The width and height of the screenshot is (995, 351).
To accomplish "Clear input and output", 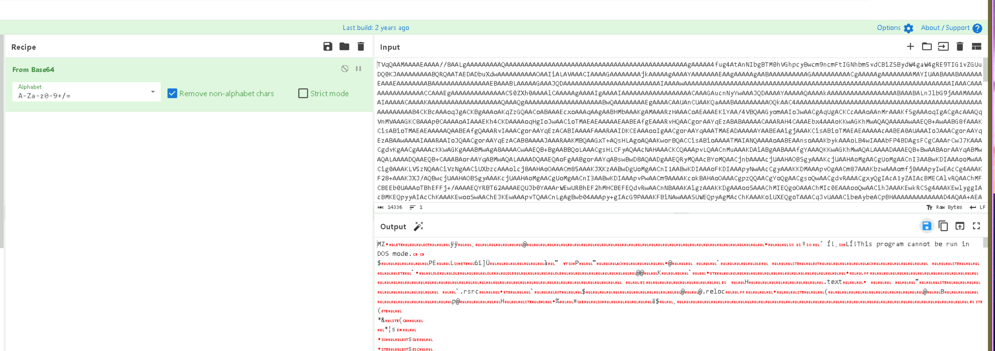I will click(x=960, y=47).
